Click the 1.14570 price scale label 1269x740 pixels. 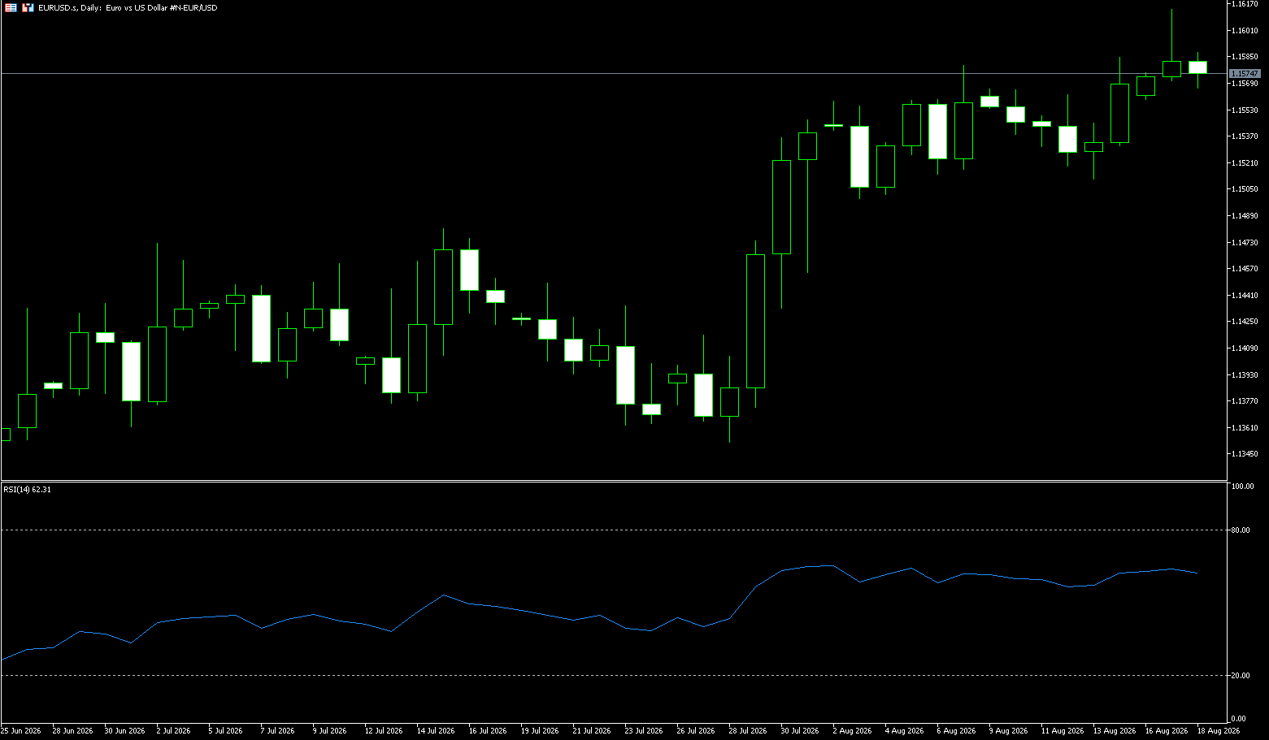point(1245,269)
